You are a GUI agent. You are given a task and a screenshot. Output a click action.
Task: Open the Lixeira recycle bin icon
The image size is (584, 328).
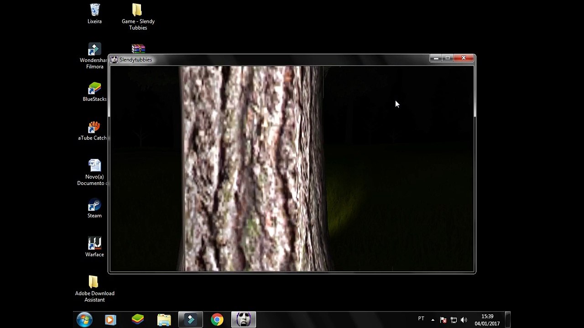coord(94,14)
